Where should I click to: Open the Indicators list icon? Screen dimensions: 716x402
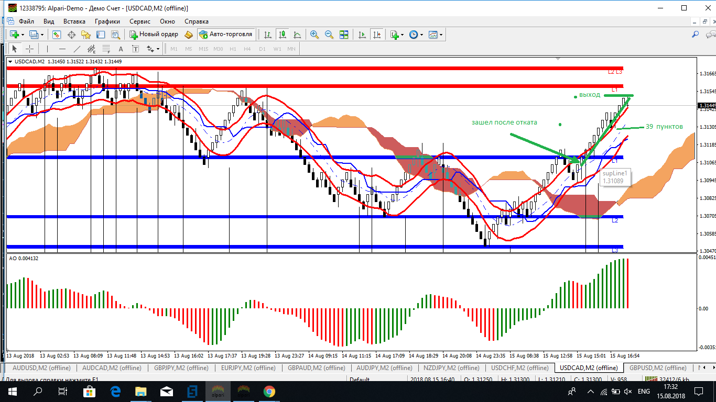395,35
